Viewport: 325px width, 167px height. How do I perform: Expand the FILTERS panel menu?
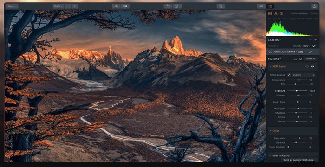point(274,59)
